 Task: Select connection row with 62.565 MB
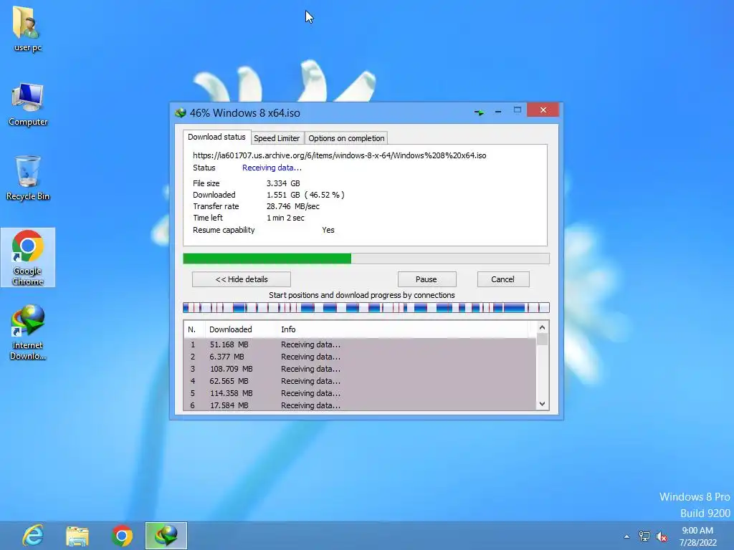360,381
